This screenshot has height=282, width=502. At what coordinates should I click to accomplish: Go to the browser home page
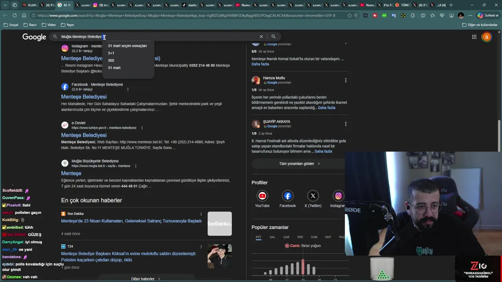coord(24,15)
